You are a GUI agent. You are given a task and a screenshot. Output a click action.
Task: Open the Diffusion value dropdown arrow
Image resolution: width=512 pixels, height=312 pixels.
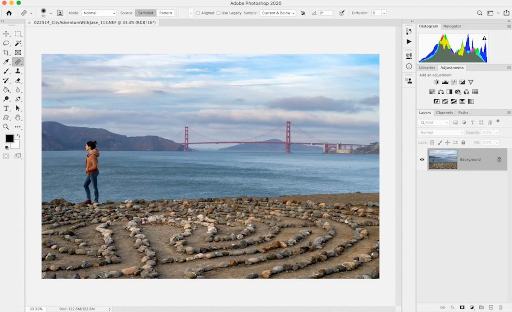coord(384,13)
